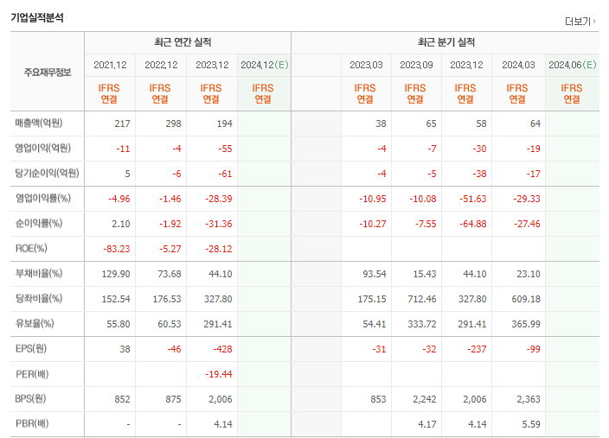The image size is (609, 438).
Task: Click the 176.53 quick ratio value
Action: click(167, 299)
